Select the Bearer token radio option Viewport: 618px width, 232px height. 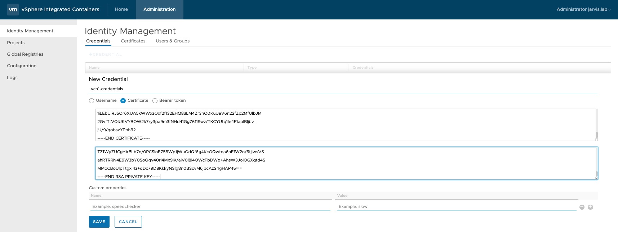pos(155,101)
